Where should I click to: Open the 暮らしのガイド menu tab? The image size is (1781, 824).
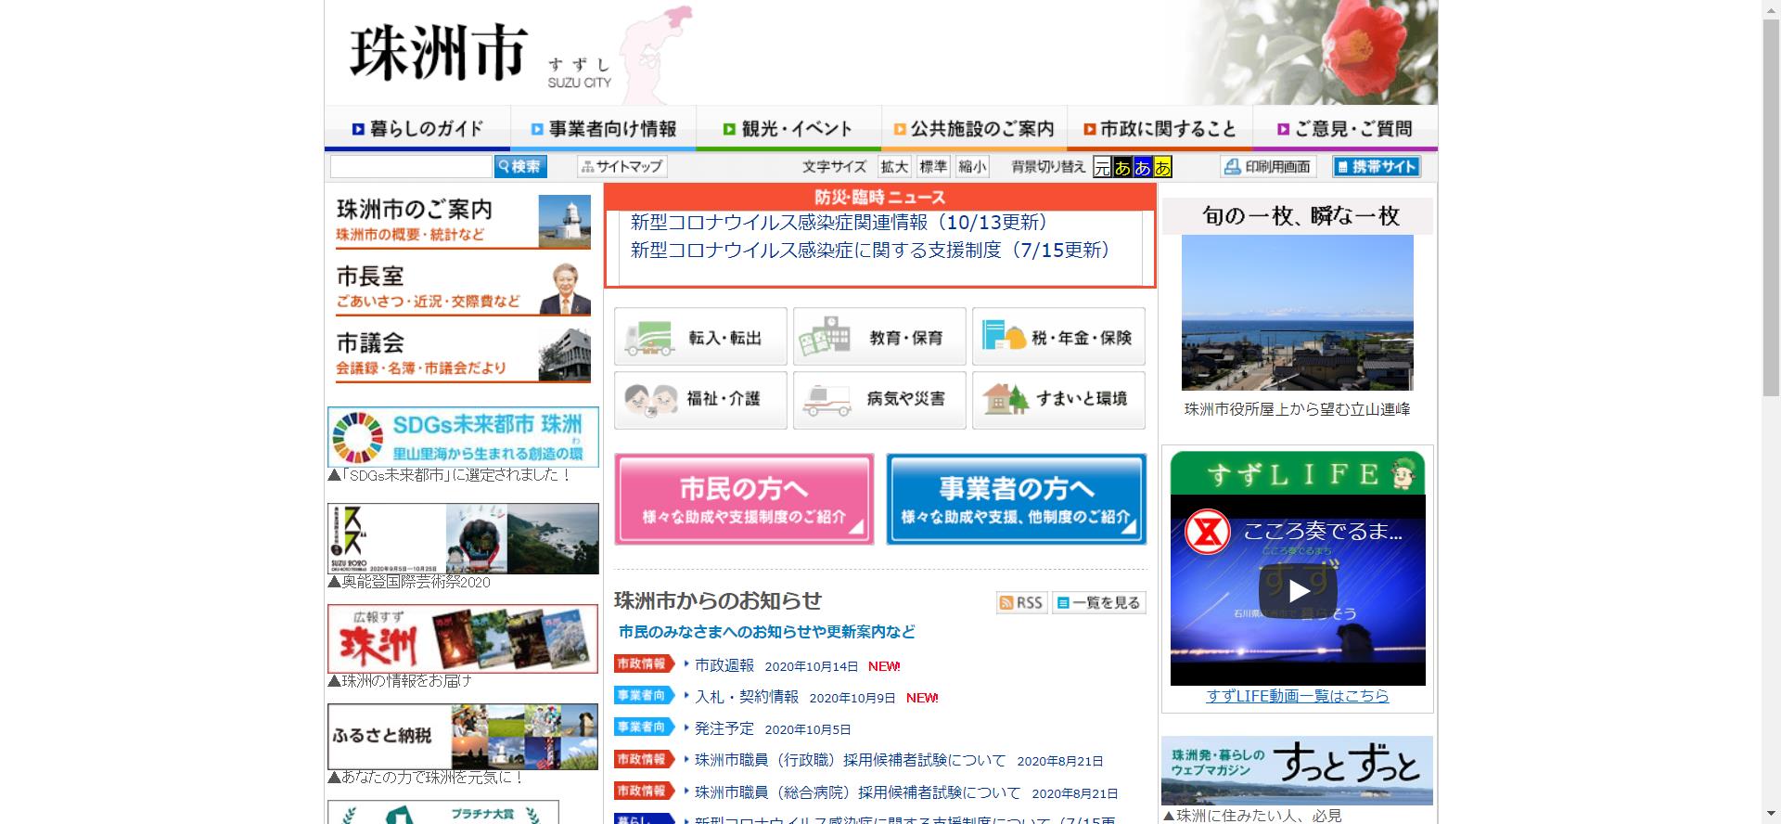click(x=417, y=129)
